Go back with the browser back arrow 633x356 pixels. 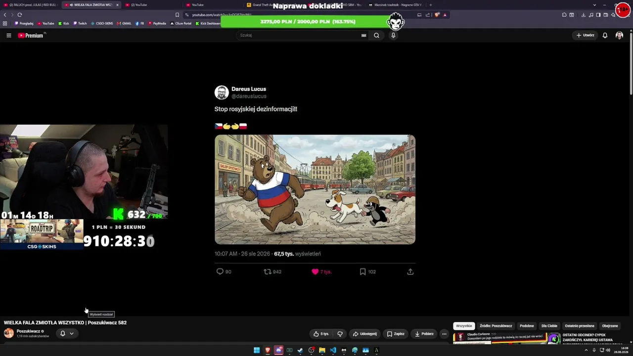(x=5, y=15)
